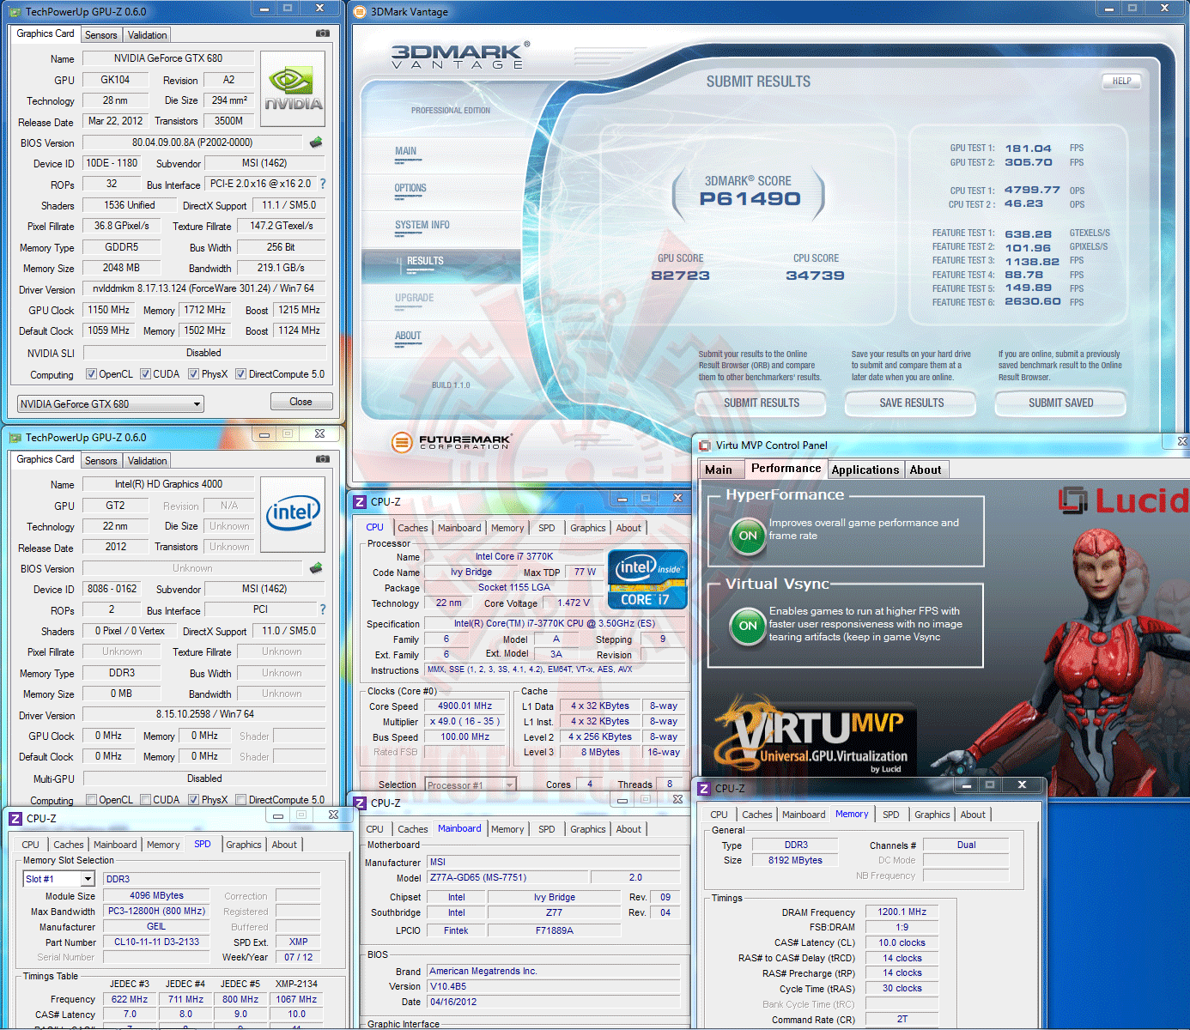The width and height of the screenshot is (1190, 1030).
Task: Click the BIOS chip icon beside the Unknown BIOS version
Action: 316,568
